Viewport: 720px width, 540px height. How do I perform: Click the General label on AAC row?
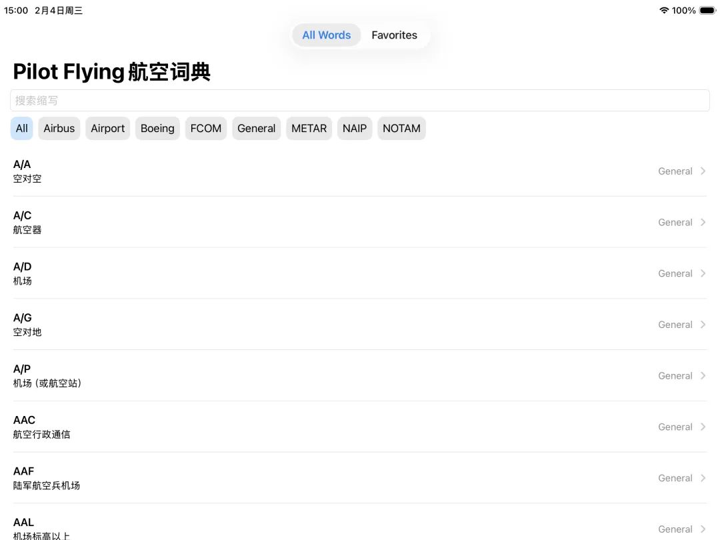coord(675,427)
